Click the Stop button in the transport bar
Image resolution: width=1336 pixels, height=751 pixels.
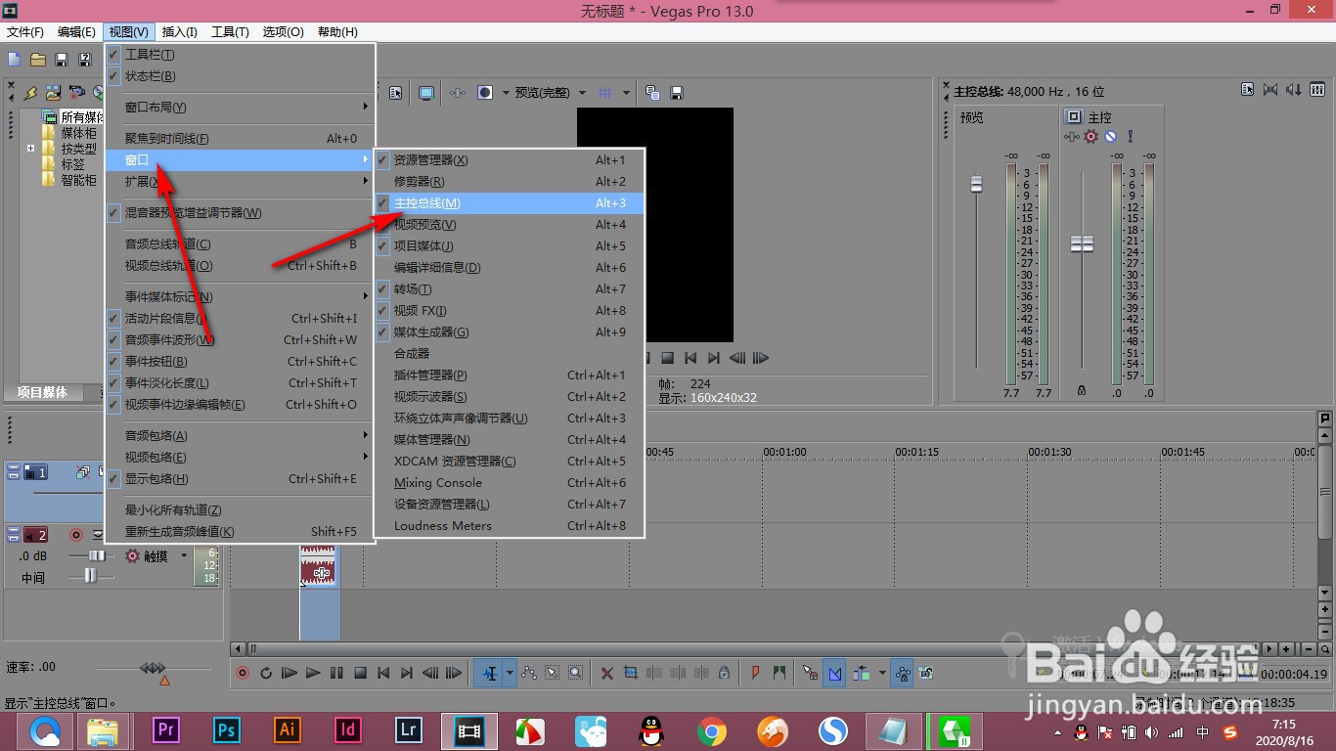point(360,673)
